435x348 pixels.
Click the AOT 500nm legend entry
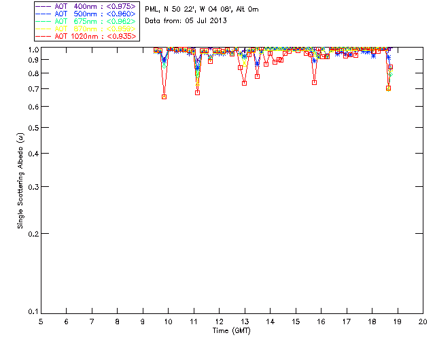point(86,14)
